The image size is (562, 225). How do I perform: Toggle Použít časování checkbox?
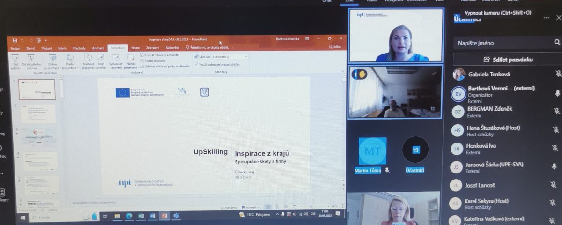point(142,61)
